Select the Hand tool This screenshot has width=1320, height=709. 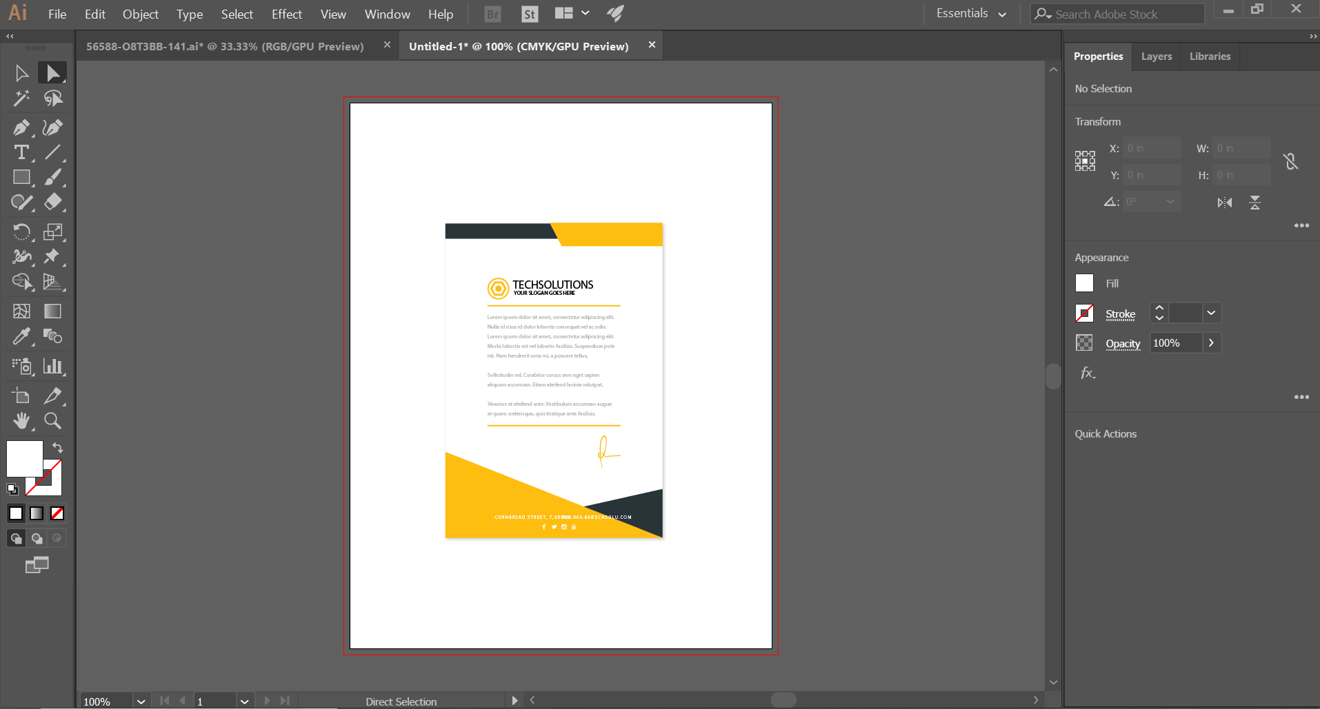click(x=21, y=420)
